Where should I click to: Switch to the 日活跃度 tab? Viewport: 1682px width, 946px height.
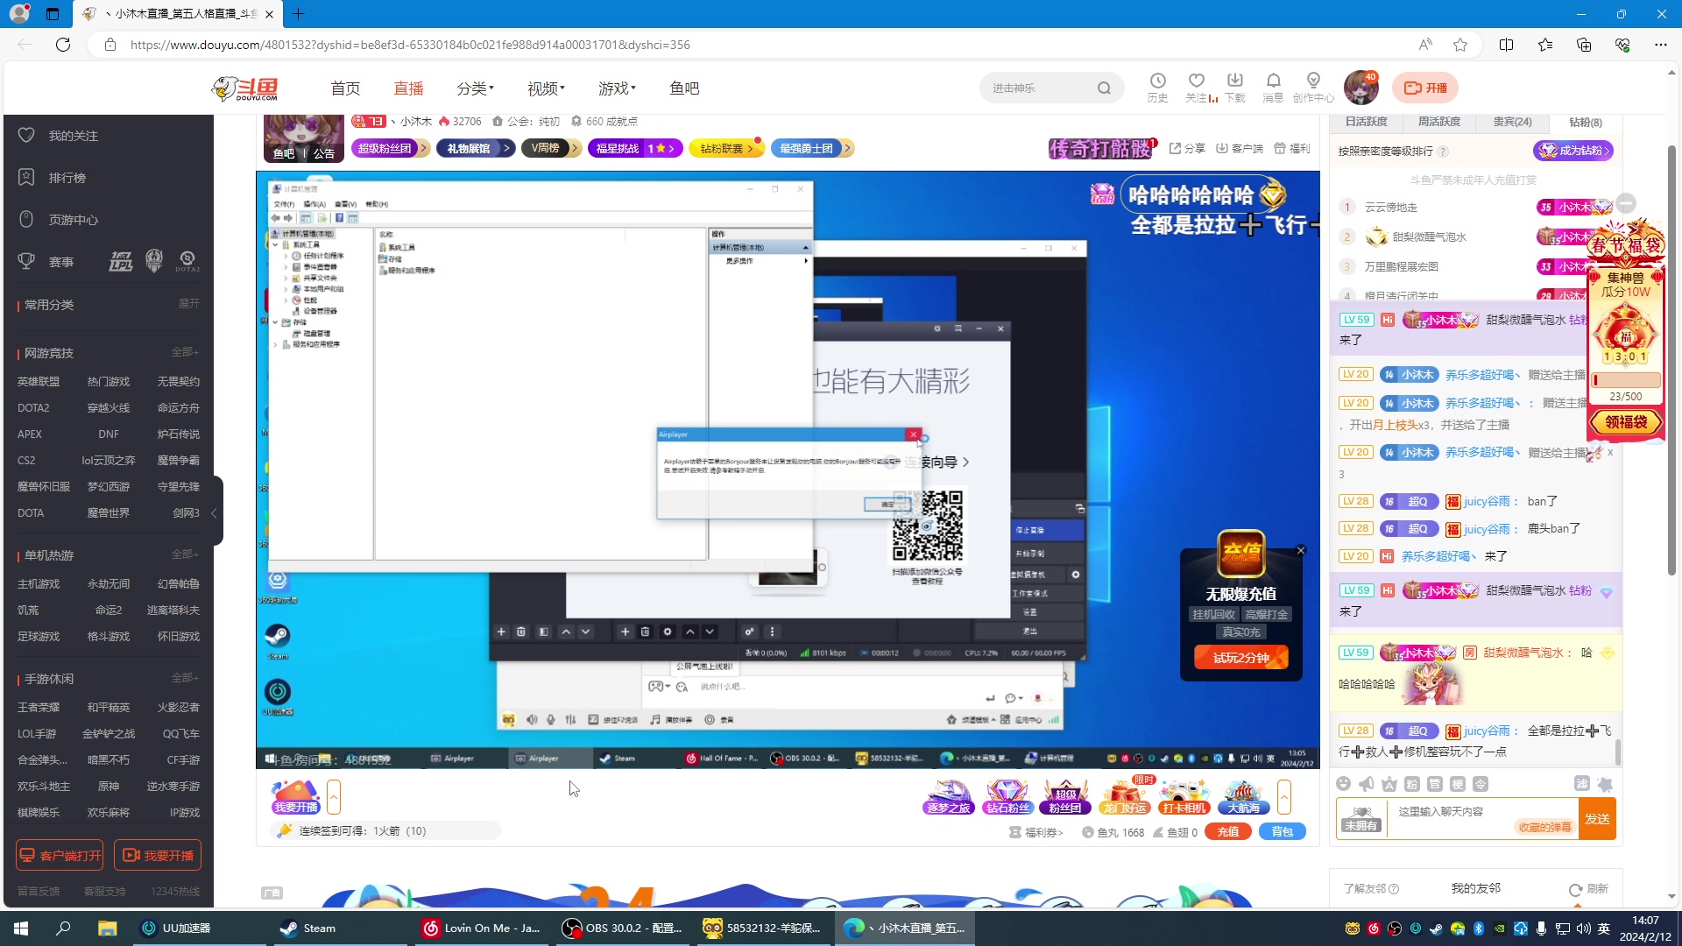tap(1366, 122)
